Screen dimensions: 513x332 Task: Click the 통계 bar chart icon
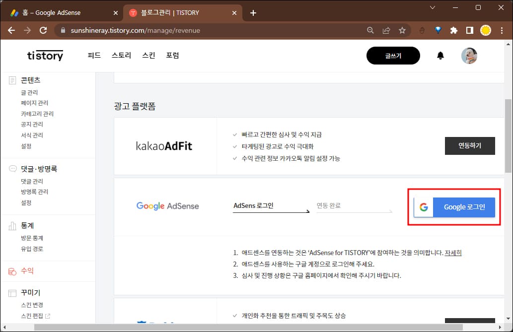12,226
